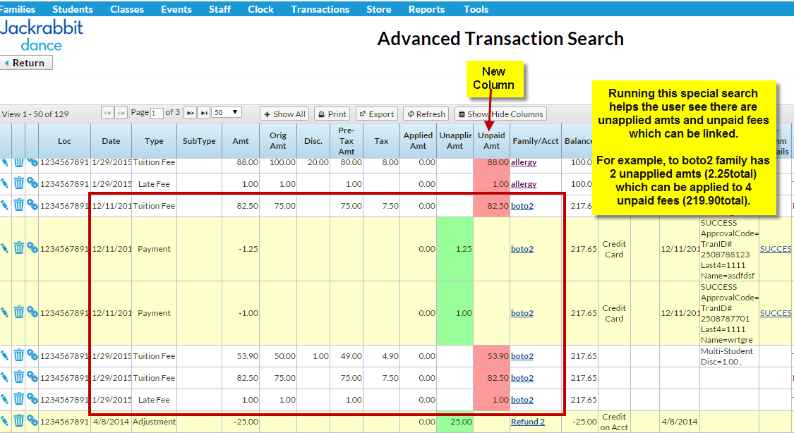Click the Show All button
The width and height of the screenshot is (794, 433).
[284, 114]
